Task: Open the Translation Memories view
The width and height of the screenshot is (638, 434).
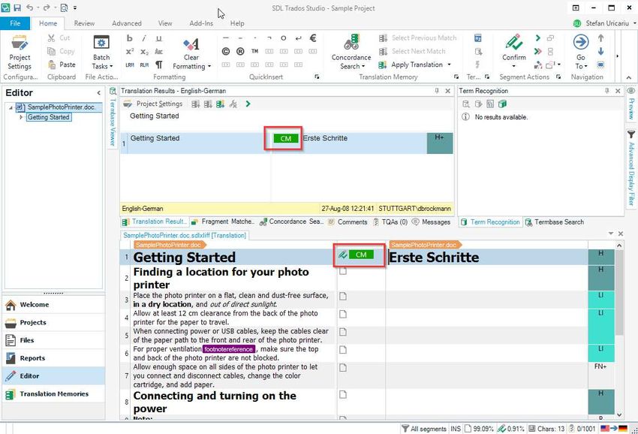Action: click(54, 394)
